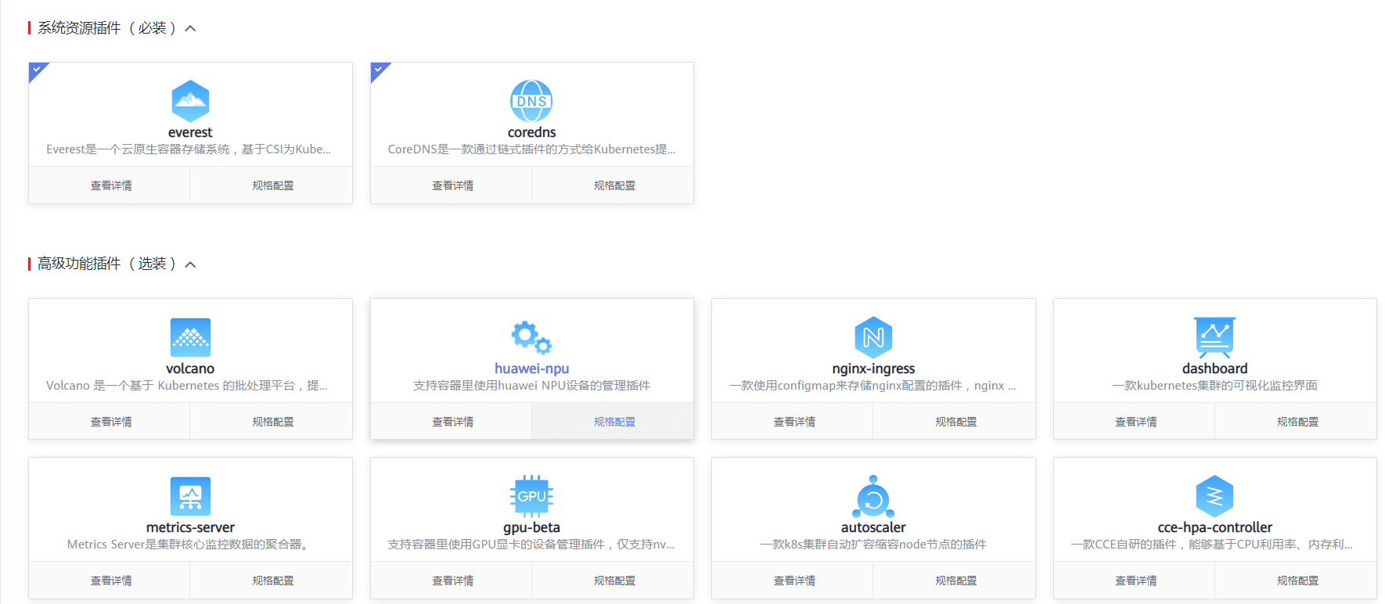The height and width of the screenshot is (604, 1385).
Task: Click highlighted 规格配置 under huawei-npu
Action: point(614,422)
